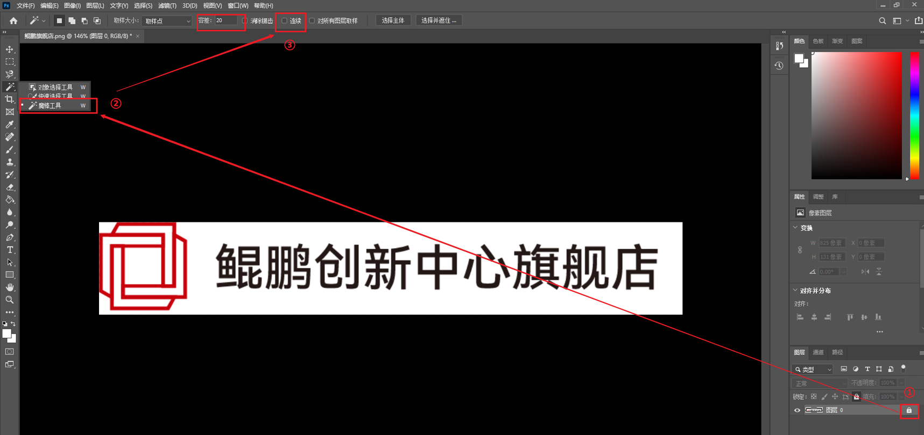Choose Subtract from Selection mode icon
The height and width of the screenshot is (435, 924).
coord(84,20)
